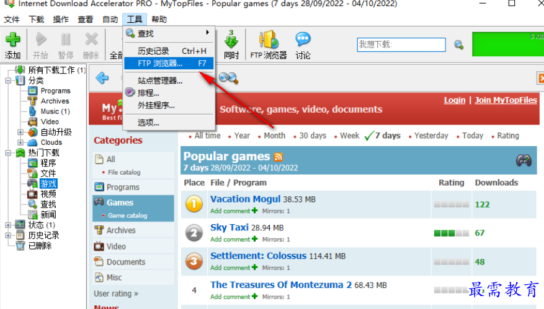Viewport: 544px width, 309px height.
Task: Open the 查找 submenu arrow in the Tools menu
Action: [207, 33]
